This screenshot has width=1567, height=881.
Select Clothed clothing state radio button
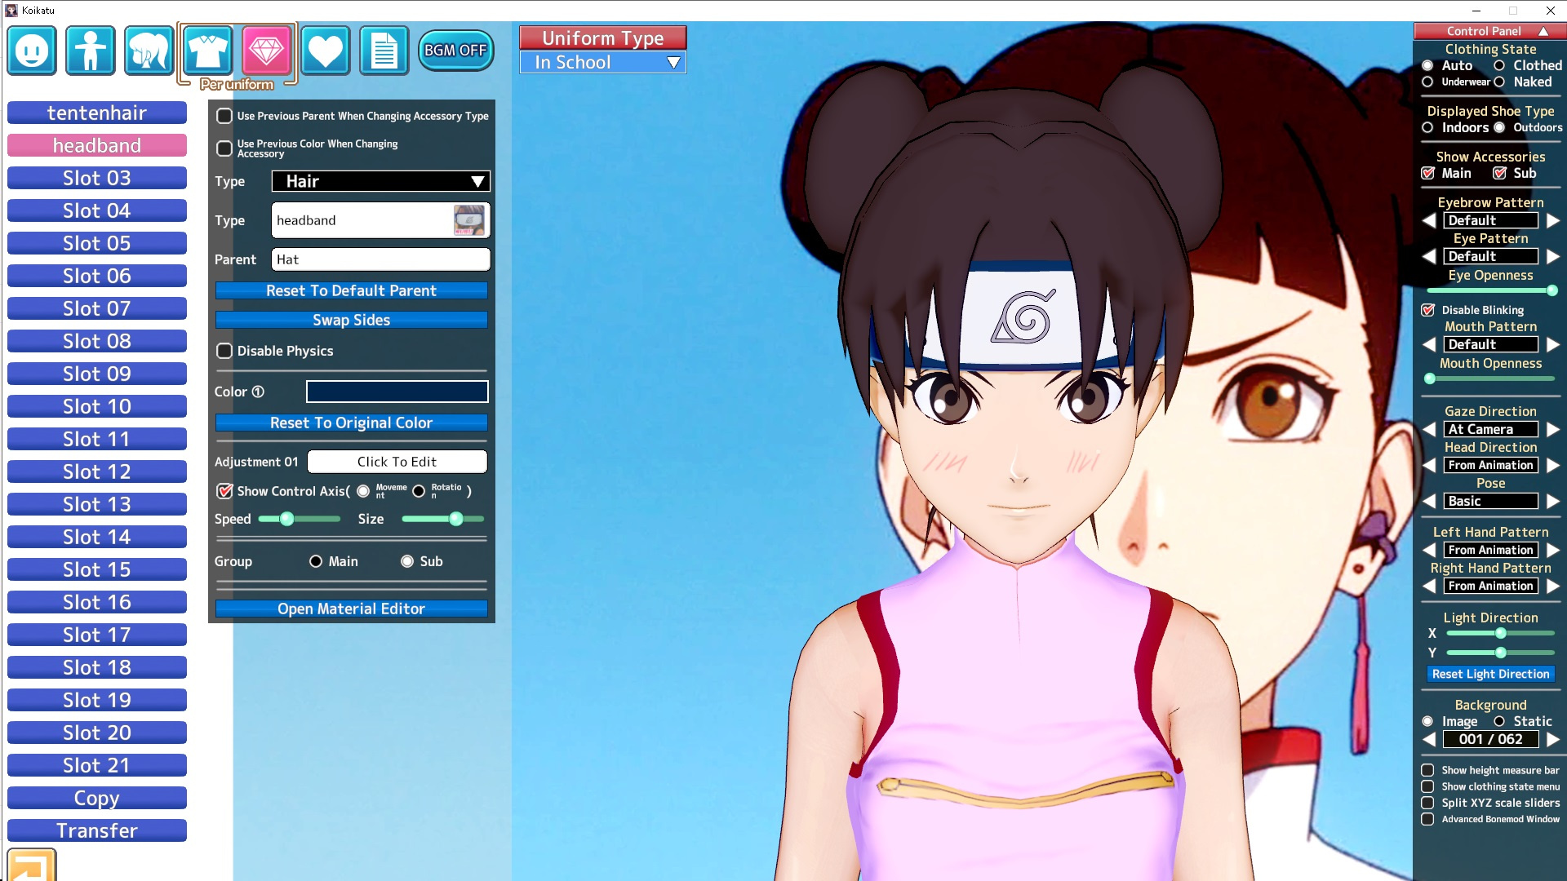[x=1499, y=65]
